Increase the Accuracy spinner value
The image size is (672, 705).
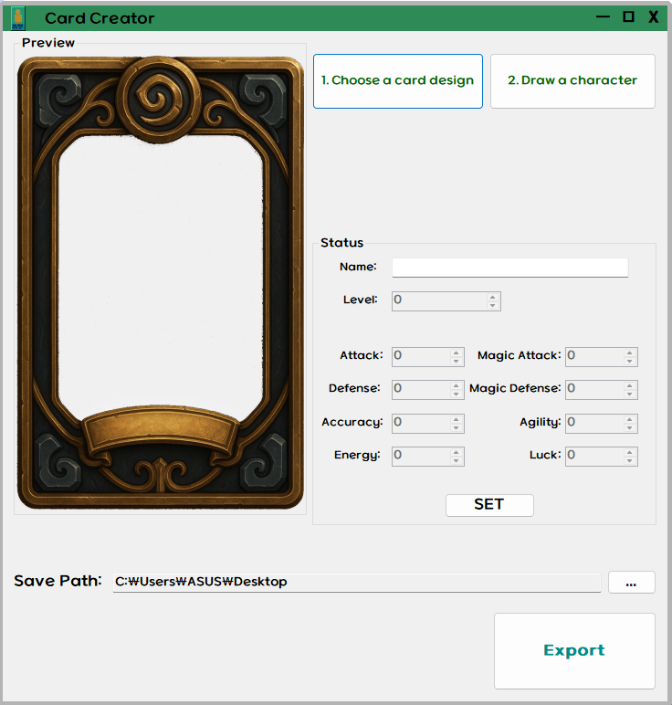[x=457, y=419]
